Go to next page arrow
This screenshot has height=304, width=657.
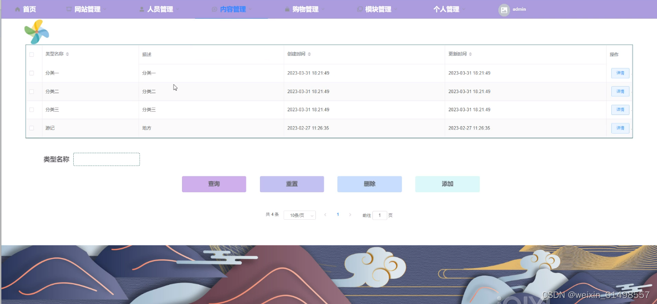click(350, 215)
